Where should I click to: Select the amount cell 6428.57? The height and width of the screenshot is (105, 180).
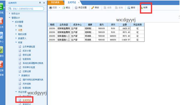coord(125,28)
